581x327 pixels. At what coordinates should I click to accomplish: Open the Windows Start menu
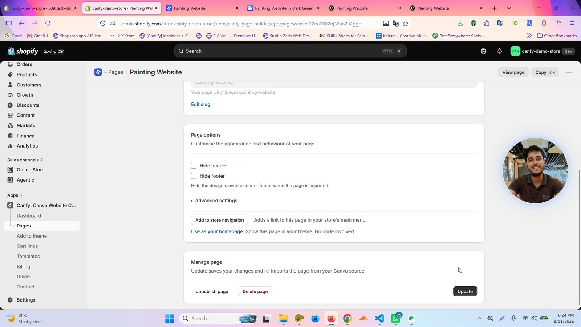(x=170, y=319)
